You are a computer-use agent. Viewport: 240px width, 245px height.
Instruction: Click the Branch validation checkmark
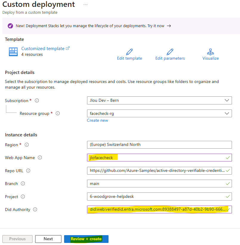pos(228,184)
